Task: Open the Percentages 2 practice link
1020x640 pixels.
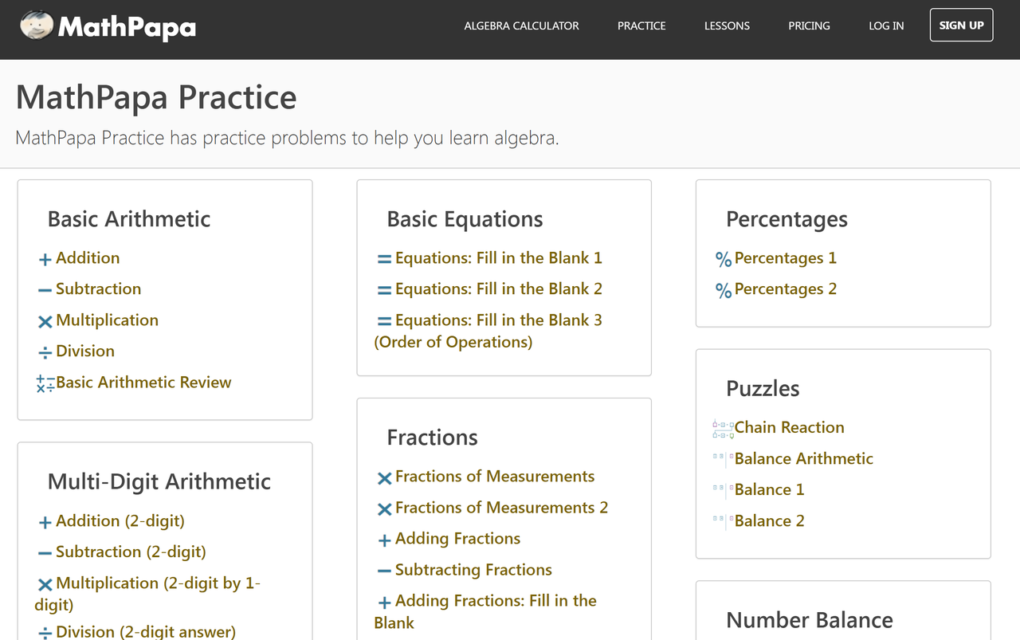Action: pyautogui.click(x=785, y=289)
